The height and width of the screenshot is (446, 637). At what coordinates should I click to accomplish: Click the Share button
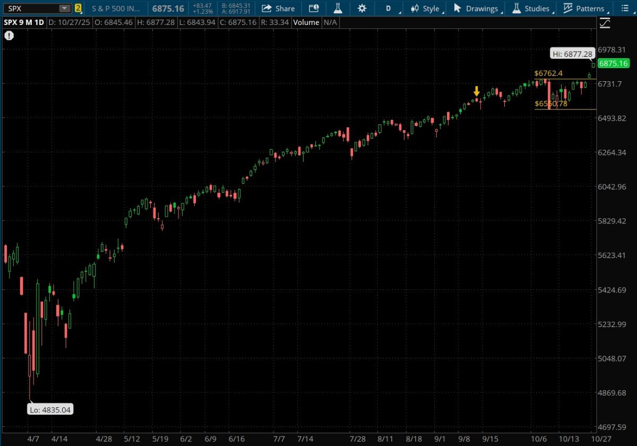279,8
